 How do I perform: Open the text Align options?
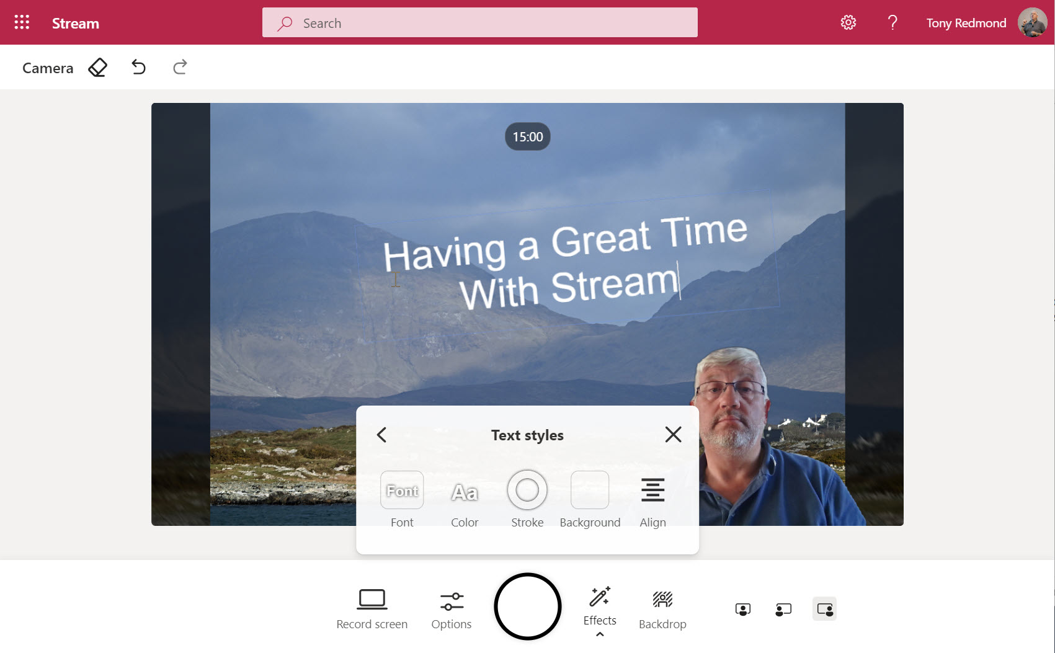tap(652, 491)
